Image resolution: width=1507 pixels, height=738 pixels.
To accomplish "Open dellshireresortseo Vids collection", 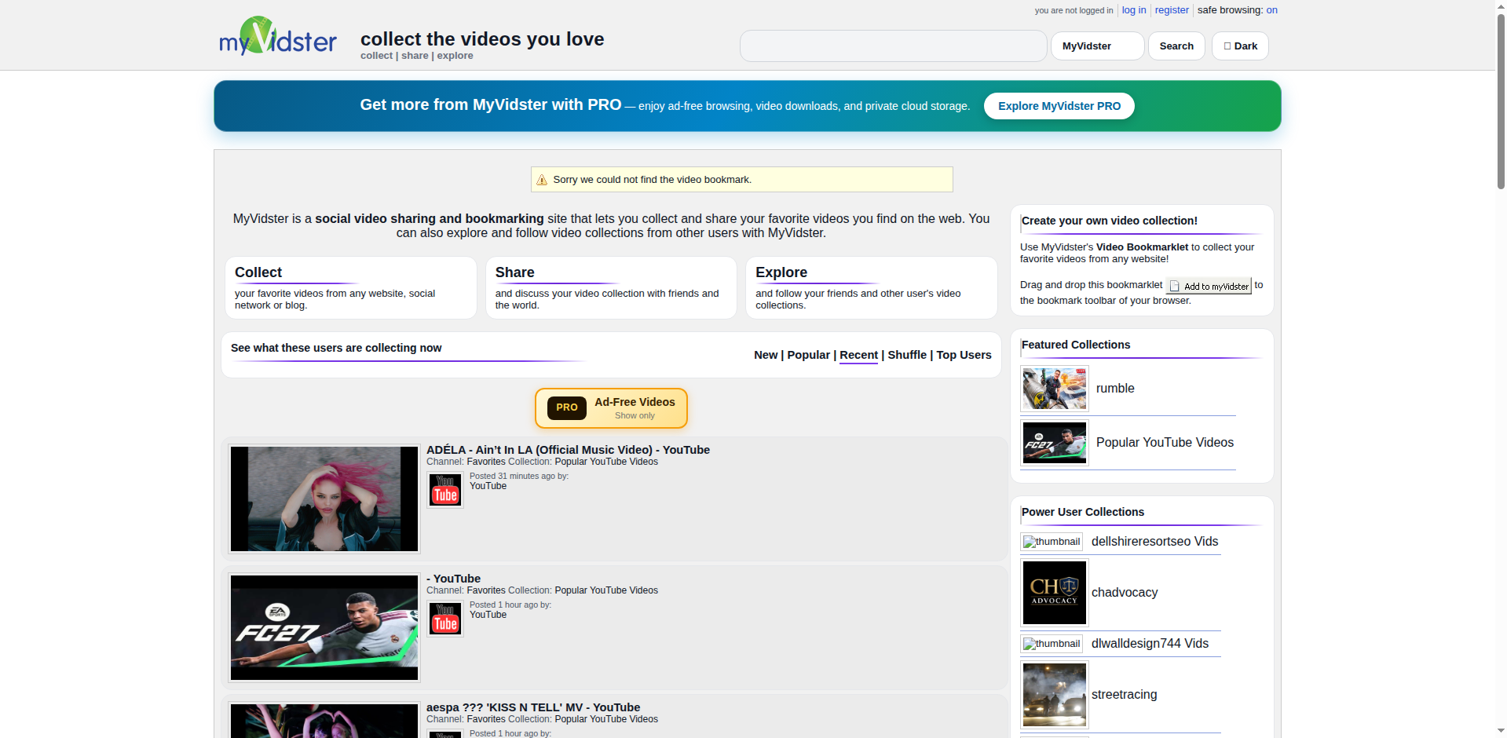I will click(1154, 542).
